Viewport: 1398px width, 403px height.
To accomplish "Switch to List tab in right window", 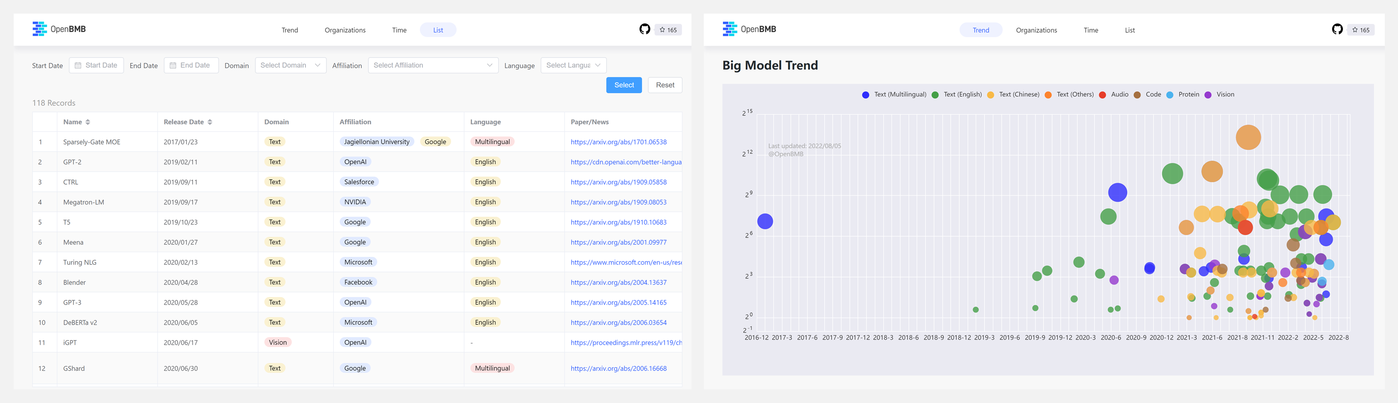I will pos(1130,30).
